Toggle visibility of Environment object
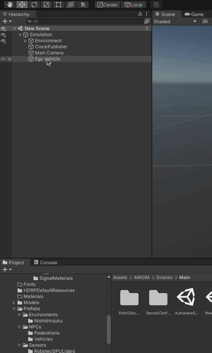This screenshot has width=212, height=353. tap(3, 41)
